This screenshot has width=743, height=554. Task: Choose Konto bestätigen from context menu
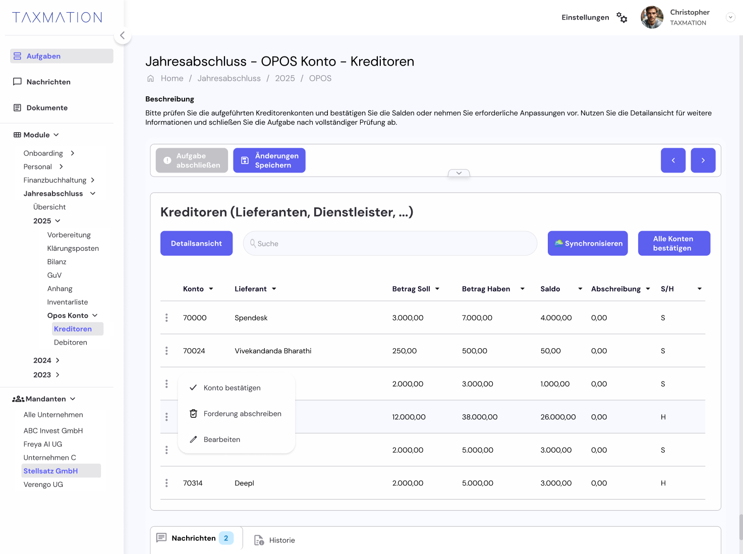tap(232, 387)
